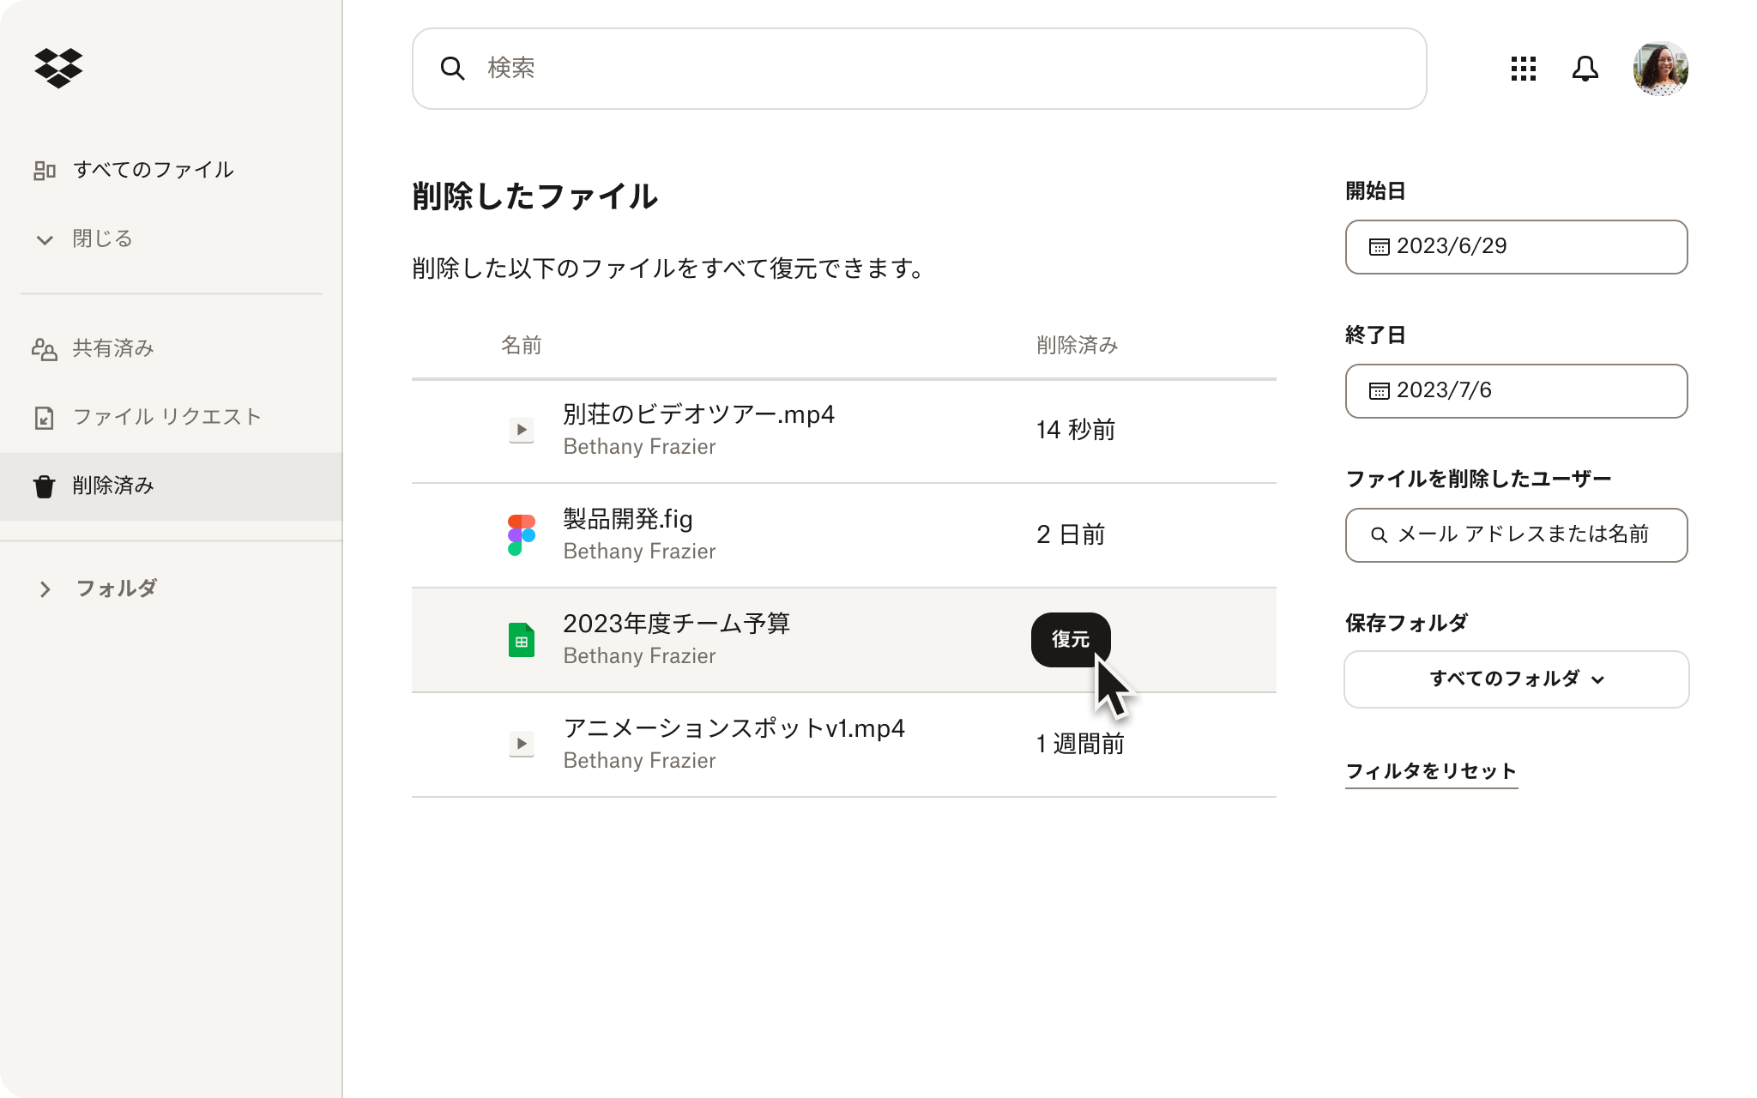Click Sheets icon of 2023年度チーム予算
Viewport: 1757px width, 1098px height.
[521, 640]
